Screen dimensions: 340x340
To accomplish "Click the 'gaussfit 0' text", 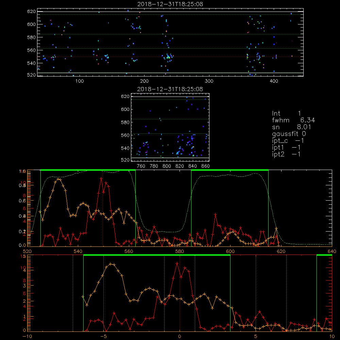I will 289,134.
